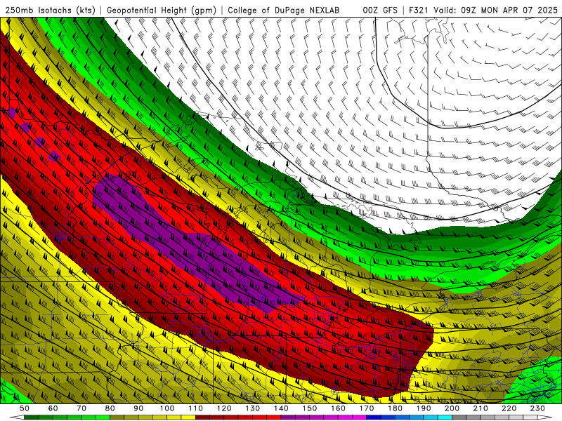
Task: Click the 210 label on the color scale
Action: coord(481,408)
